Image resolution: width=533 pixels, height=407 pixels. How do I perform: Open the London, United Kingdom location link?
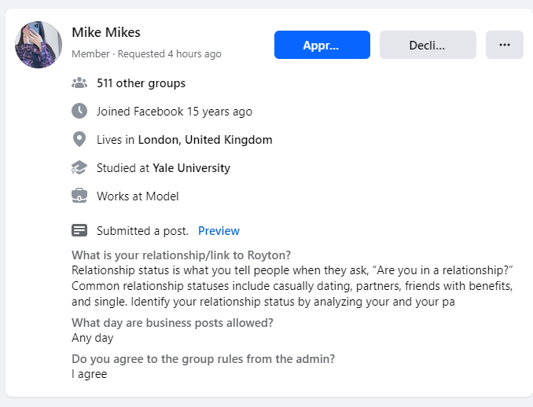pyautogui.click(x=205, y=140)
